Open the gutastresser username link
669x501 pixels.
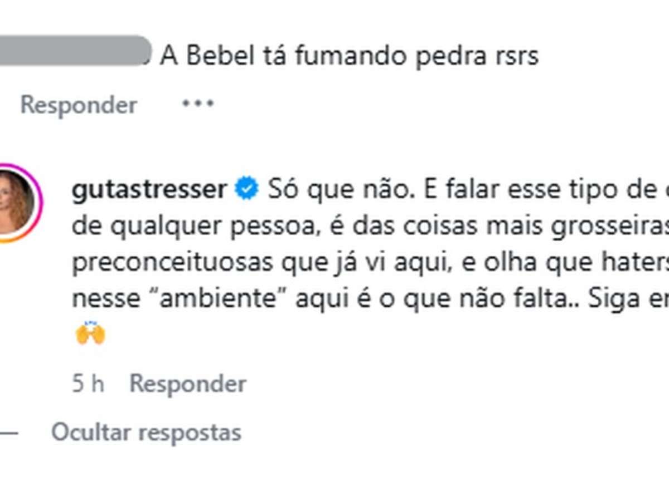[149, 190]
